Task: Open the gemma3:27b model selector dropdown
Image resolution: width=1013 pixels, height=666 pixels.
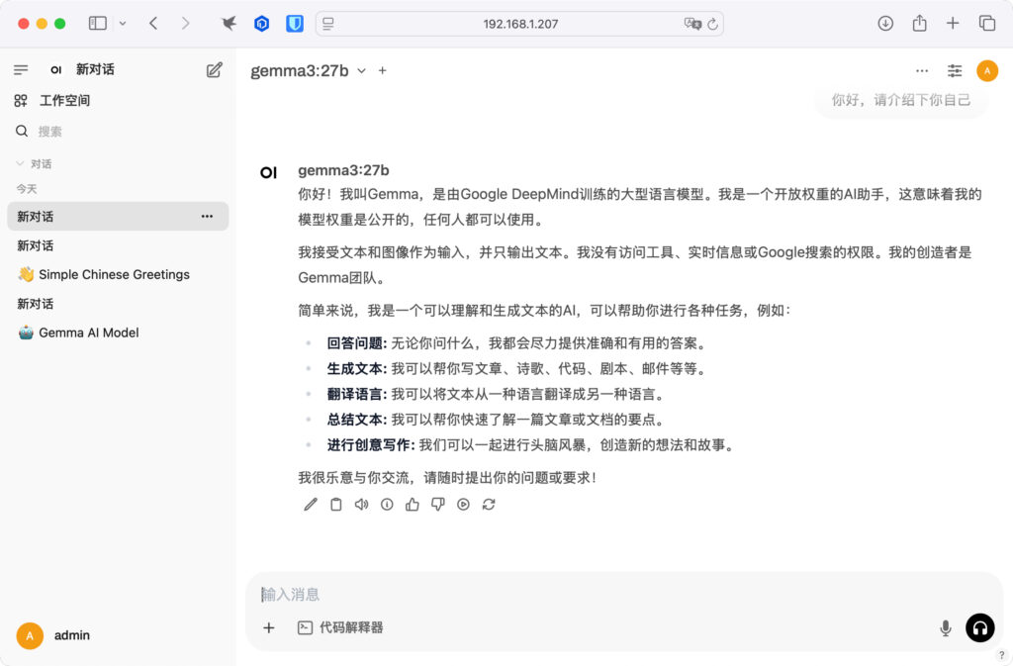Action: [x=309, y=70]
